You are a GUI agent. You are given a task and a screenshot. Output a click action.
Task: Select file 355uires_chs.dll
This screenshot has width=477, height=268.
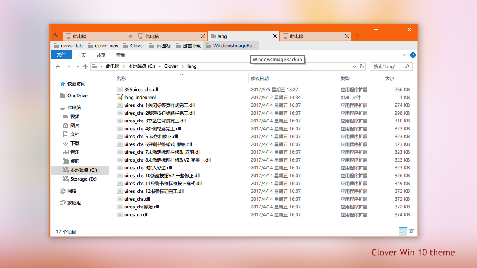click(x=141, y=90)
